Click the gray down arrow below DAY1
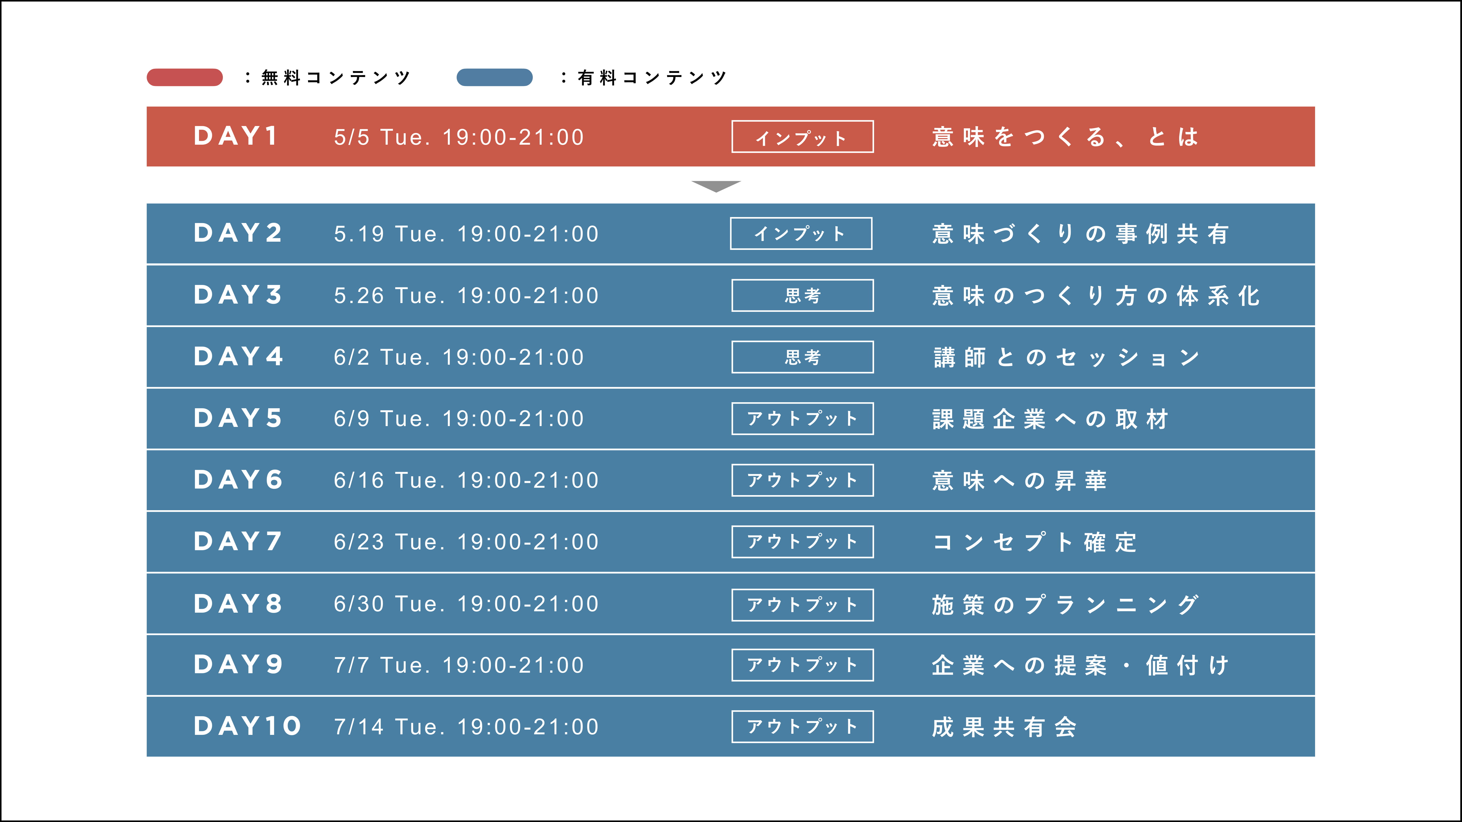This screenshot has width=1462, height=822. point(716,187)
